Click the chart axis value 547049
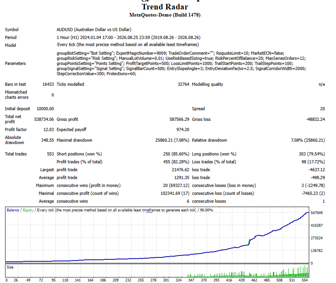The height and width of the screenshot is (283, 336). 317,213
